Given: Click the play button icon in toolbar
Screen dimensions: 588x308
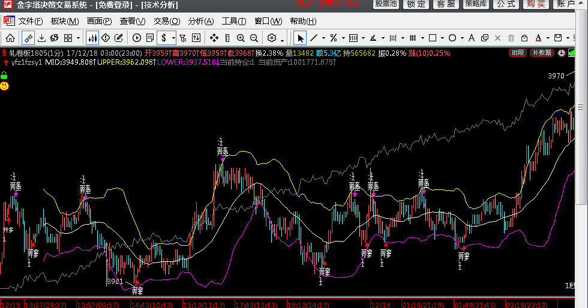Looking at the screenshot, I should pyautogui.click(x=137, y=38).
